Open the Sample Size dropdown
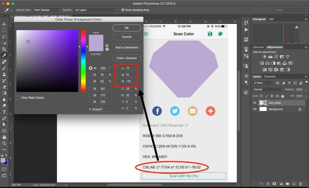309x188 pixels. pyautogui.click(x=46, y=10)
